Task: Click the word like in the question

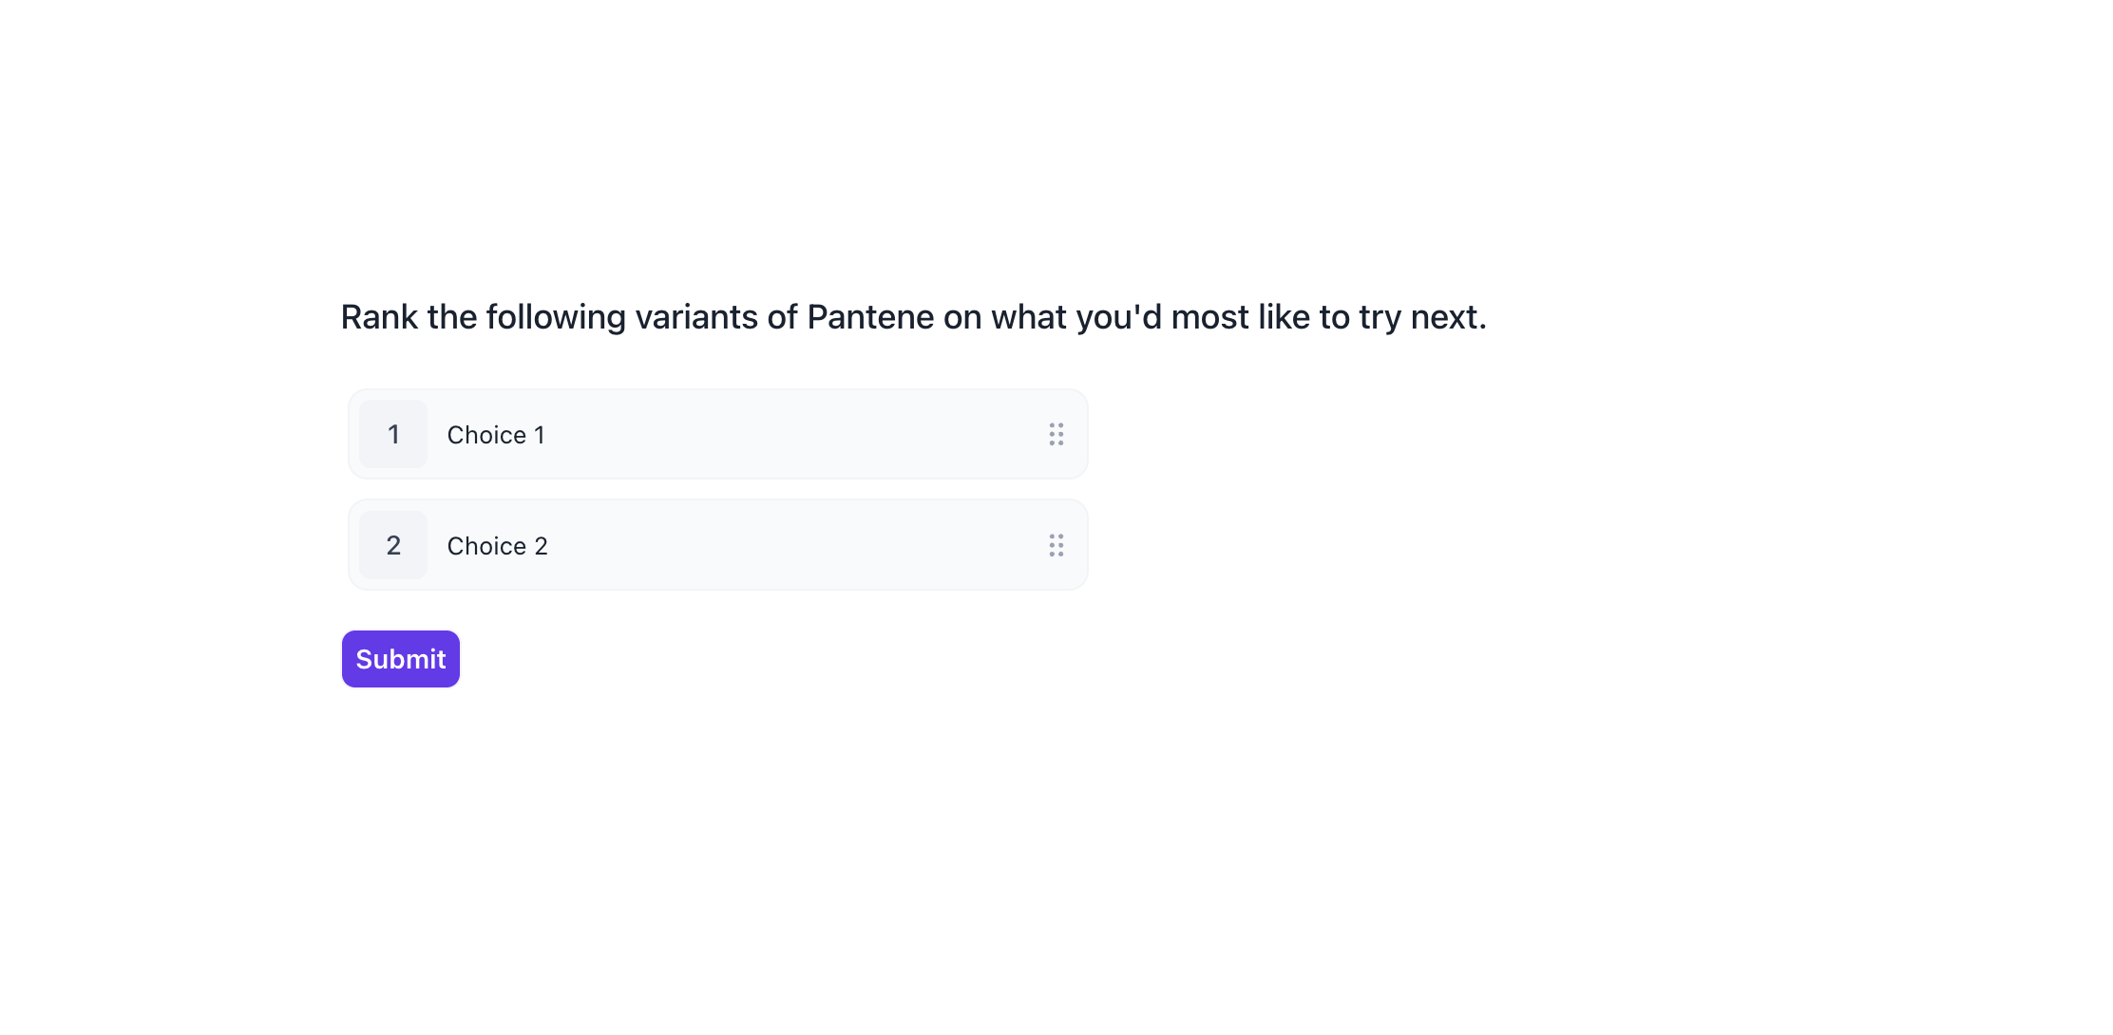Action: point(1284,317)
